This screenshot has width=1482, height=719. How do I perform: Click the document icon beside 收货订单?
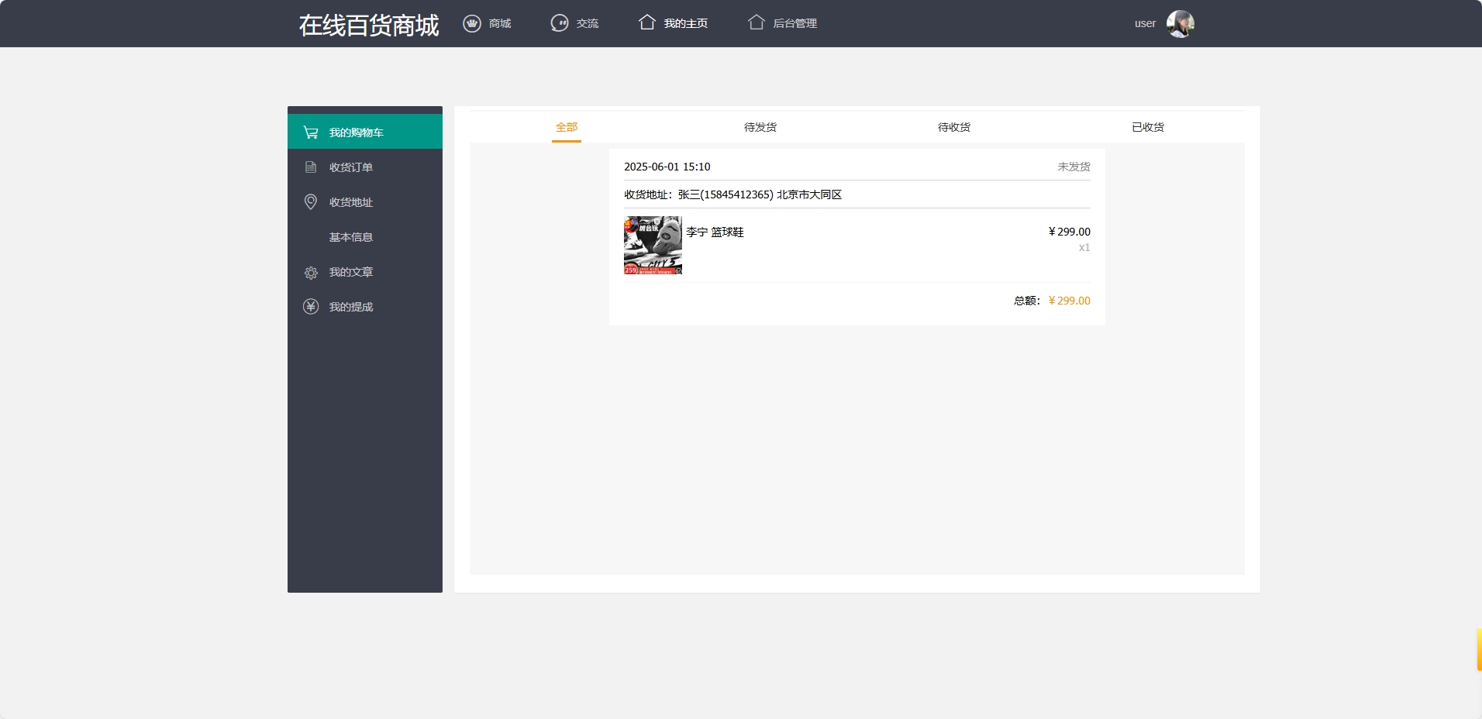point(311,167)
